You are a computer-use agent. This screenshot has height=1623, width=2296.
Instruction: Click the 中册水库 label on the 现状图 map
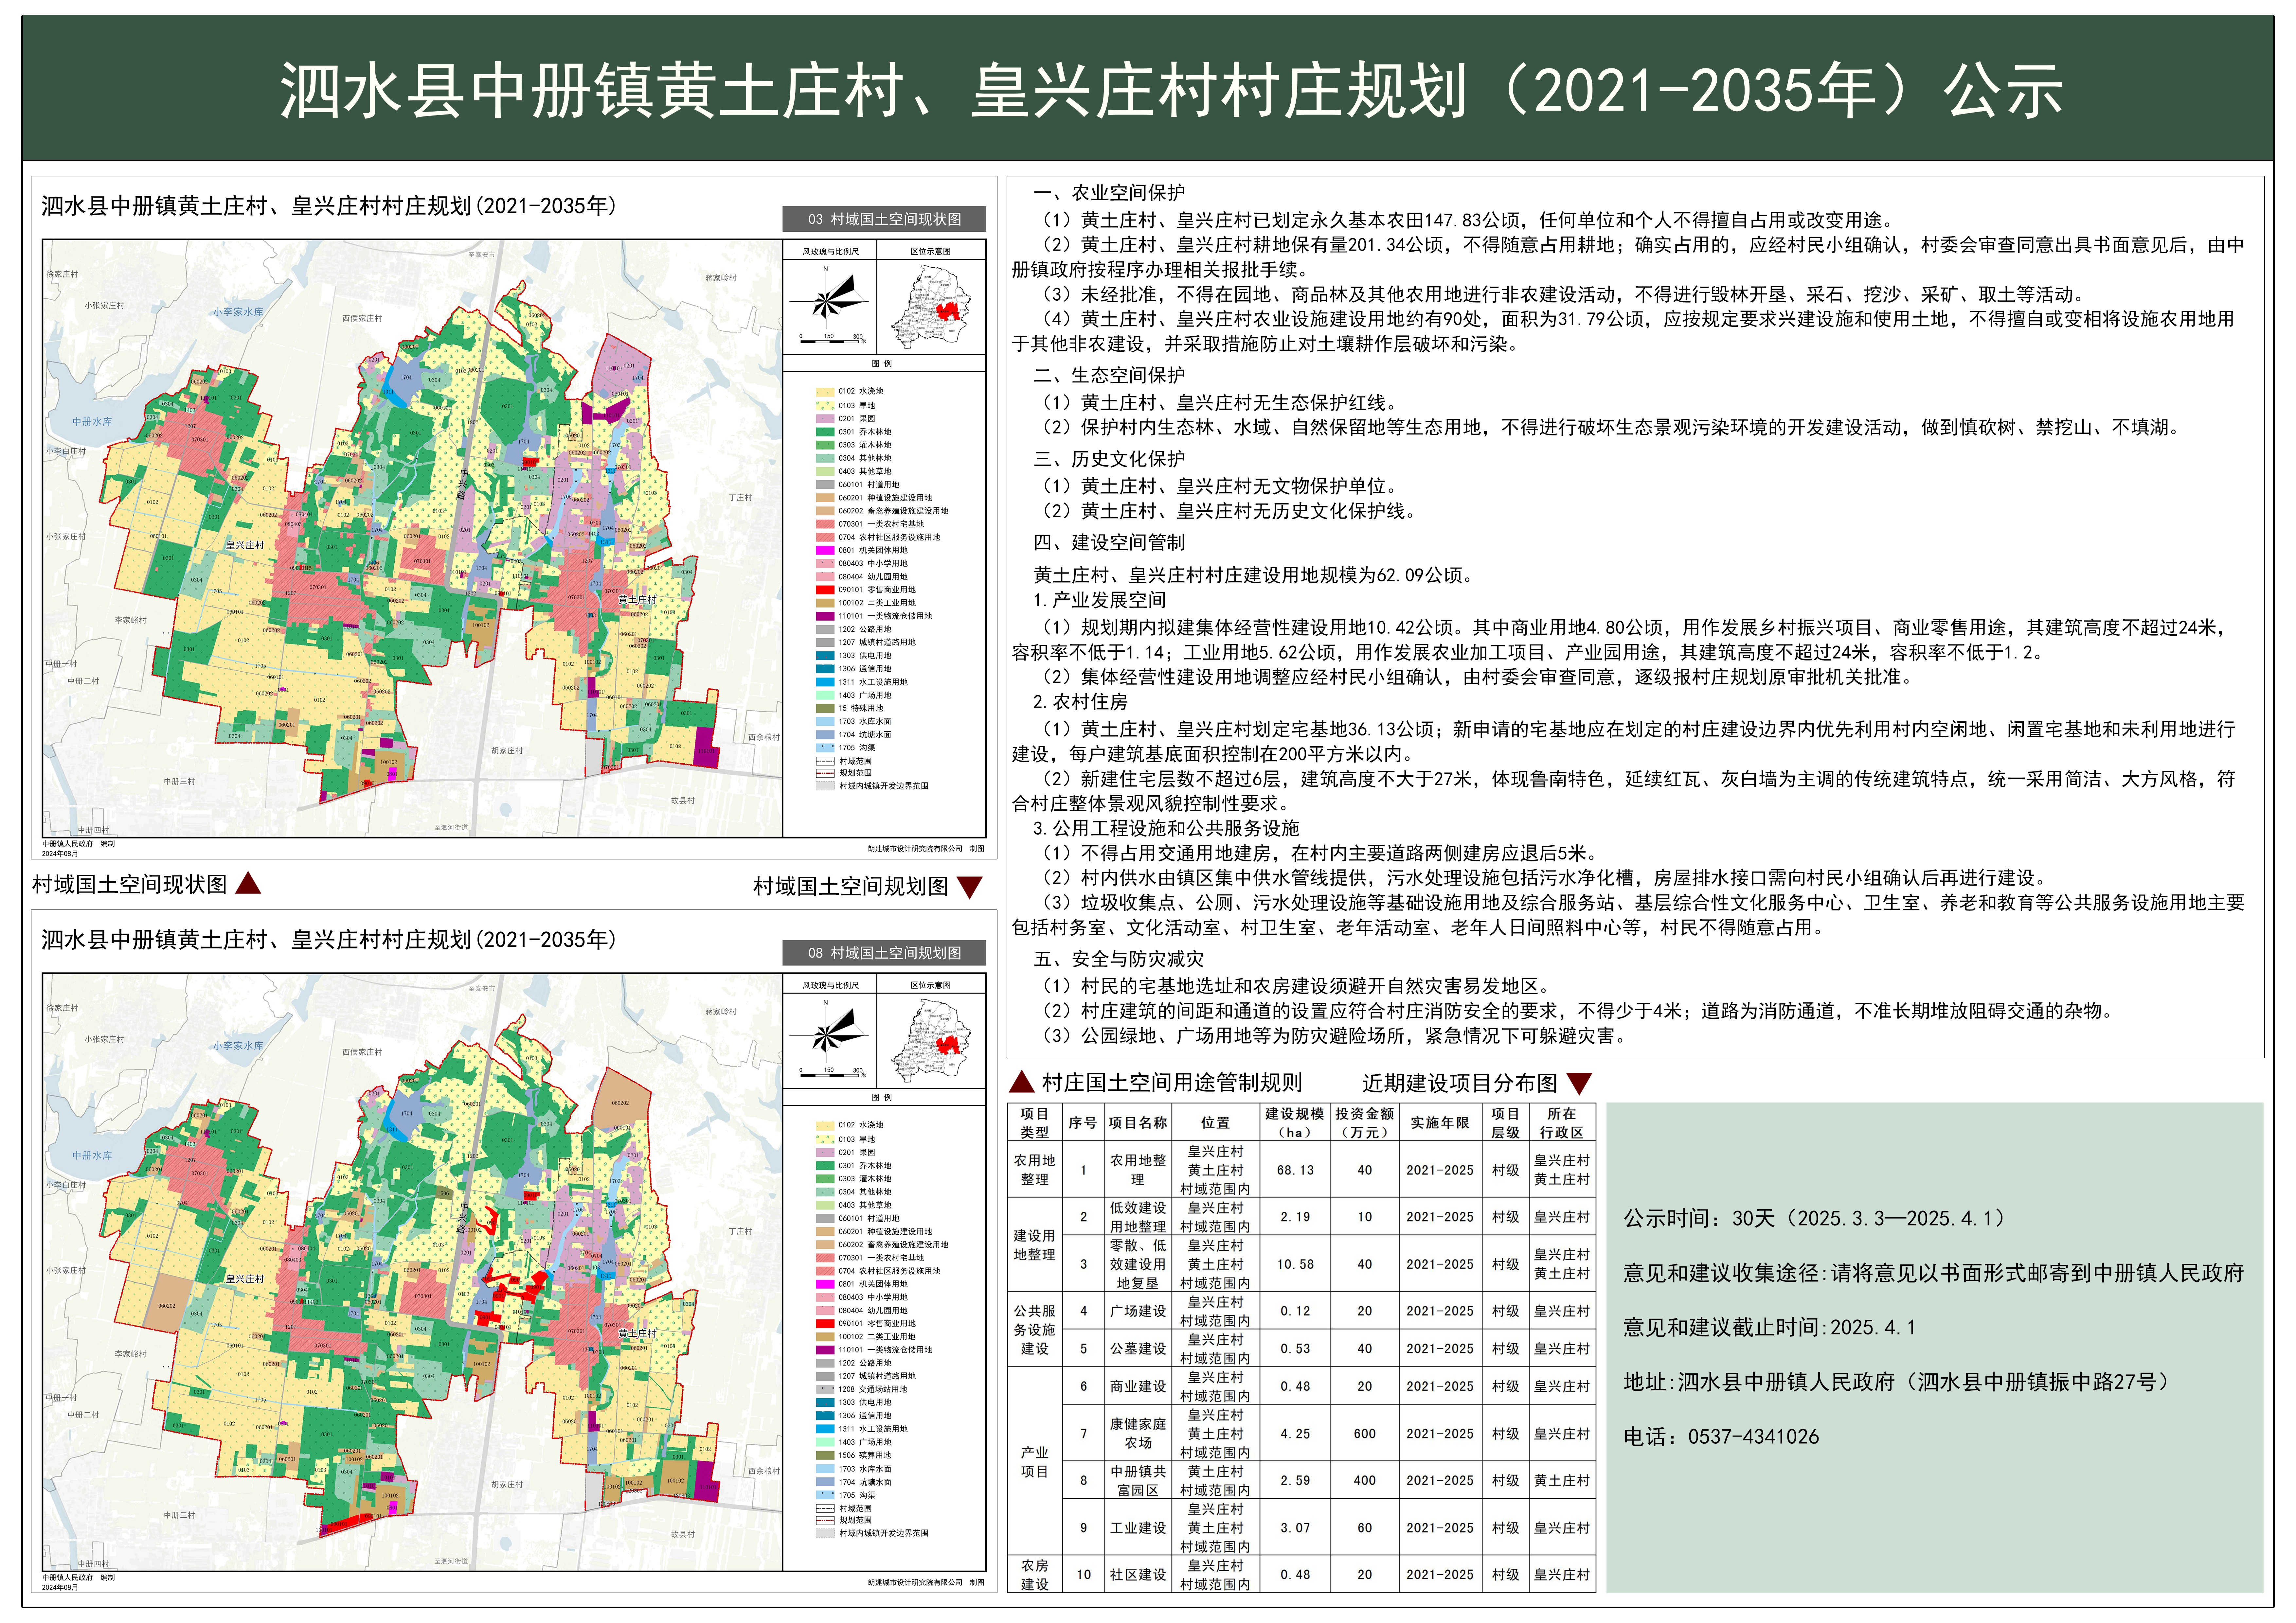click(x=92, y=422)
